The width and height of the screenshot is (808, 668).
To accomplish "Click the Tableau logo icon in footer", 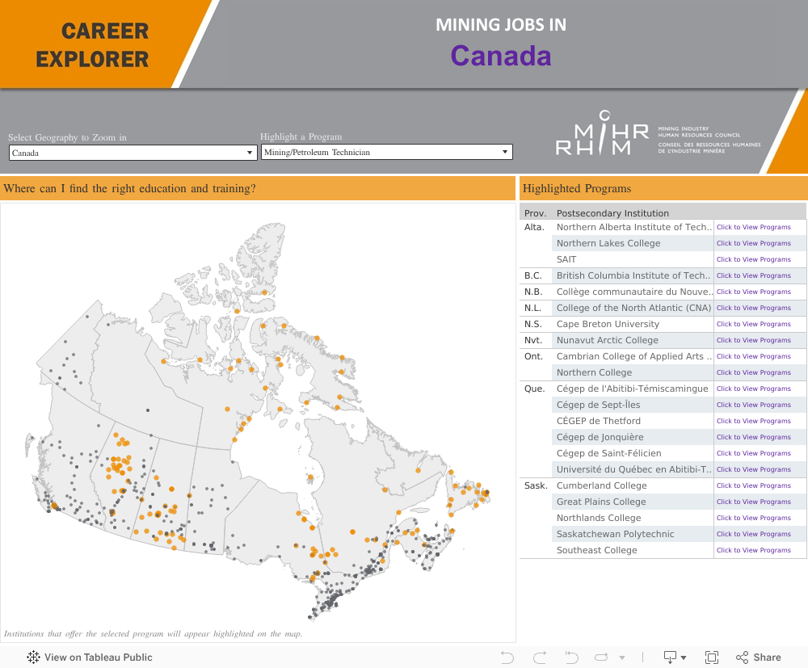I will tap(33, 657).
